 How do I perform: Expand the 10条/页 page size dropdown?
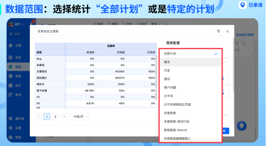point(80,116)
